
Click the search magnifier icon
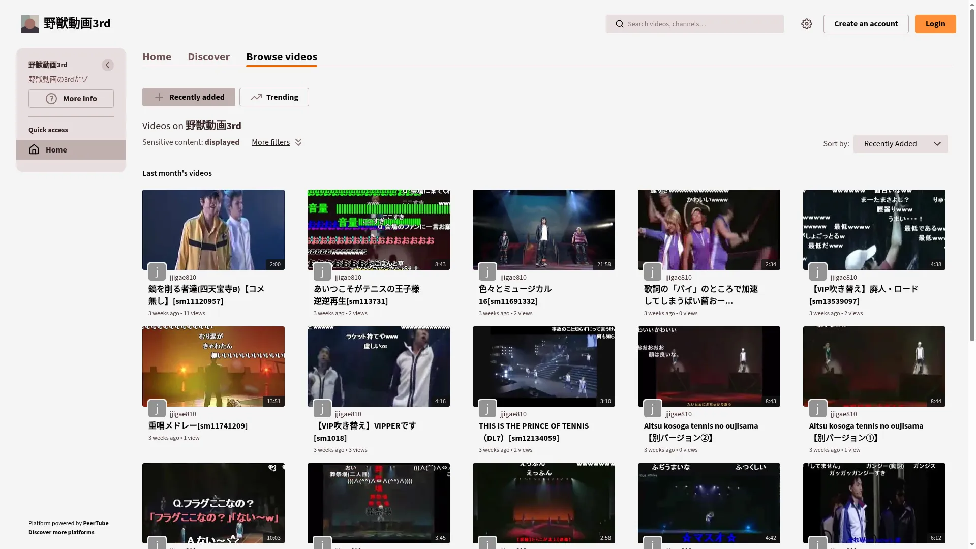pos(619,24)
